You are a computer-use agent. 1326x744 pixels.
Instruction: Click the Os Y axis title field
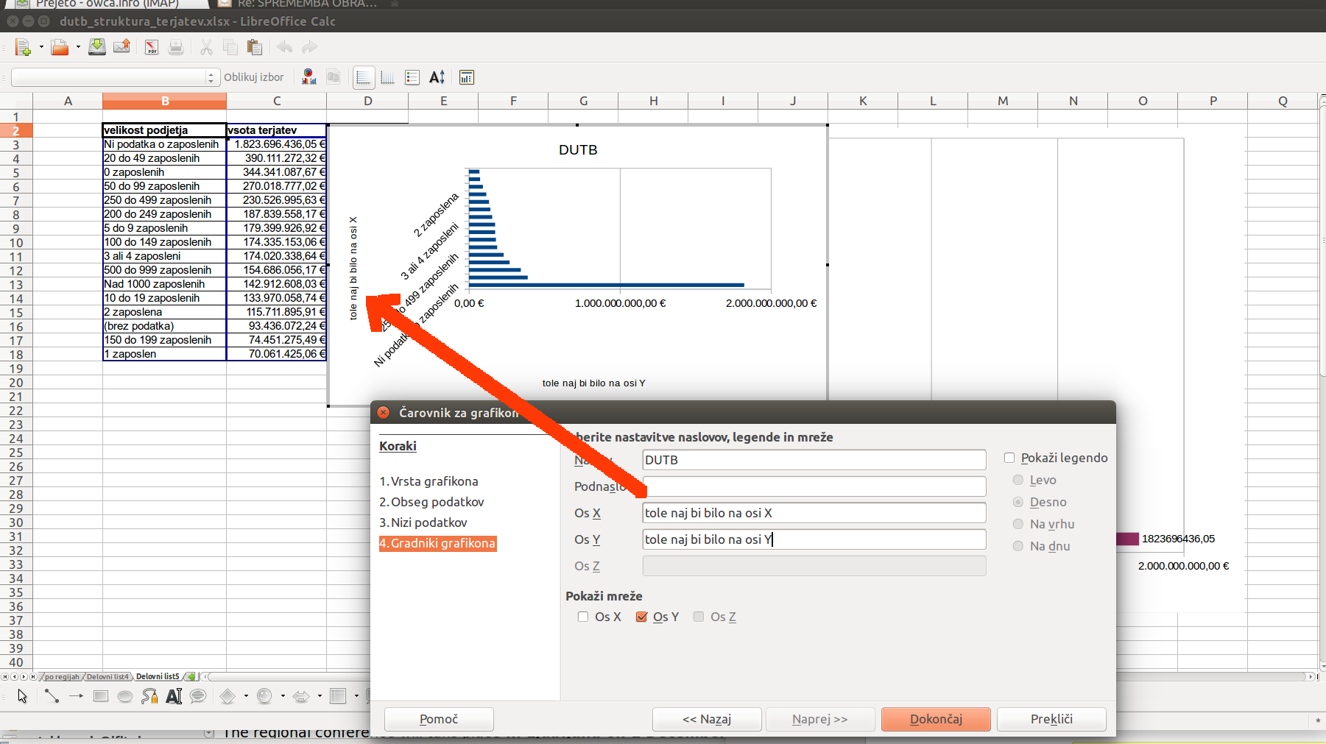click(814, 539)
